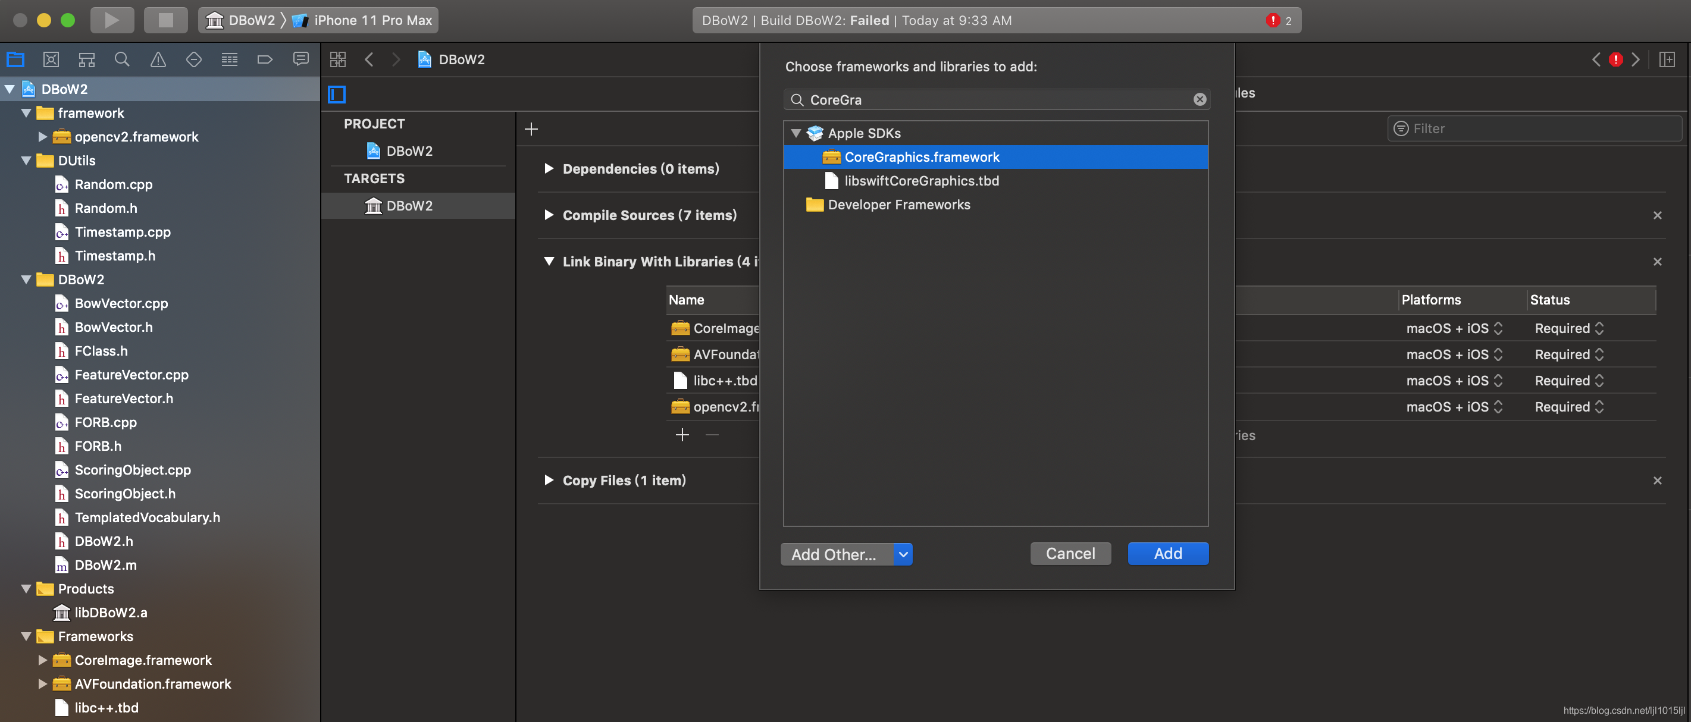Screen dimensions: 1691x722
Task: Change CoreImage status Required popup
Action: 1569,328
